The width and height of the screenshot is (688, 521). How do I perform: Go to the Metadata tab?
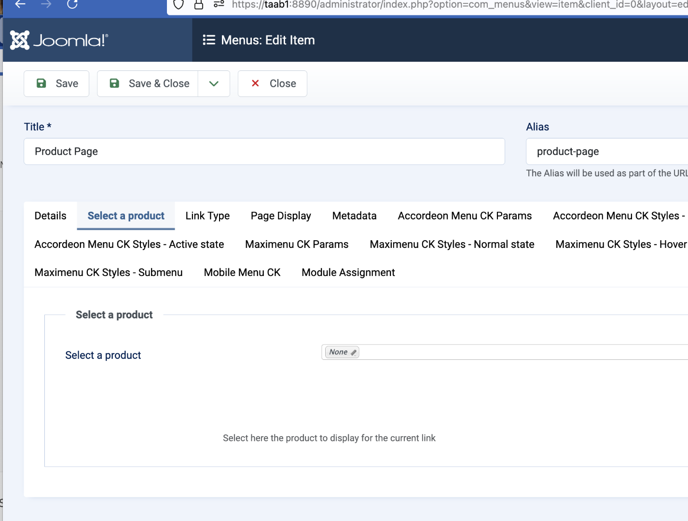(355, 216)
